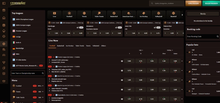Switch to Table Tennis tab in Live Now
The image size is (220, 103).
click(80, 46)
